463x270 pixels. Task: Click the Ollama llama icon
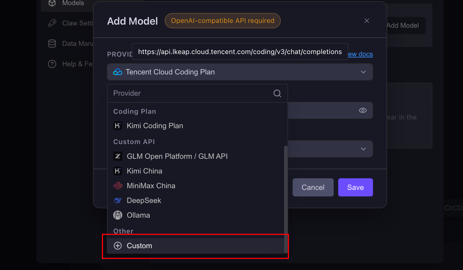click(x=118, y=215)
